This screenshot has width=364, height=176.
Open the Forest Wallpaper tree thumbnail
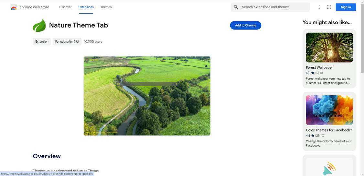pyautogui.click(x=329, y=47)
